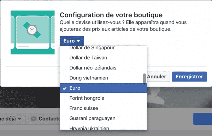Cancel with the Annuler button
212x136 pixels.
(158, 77)
